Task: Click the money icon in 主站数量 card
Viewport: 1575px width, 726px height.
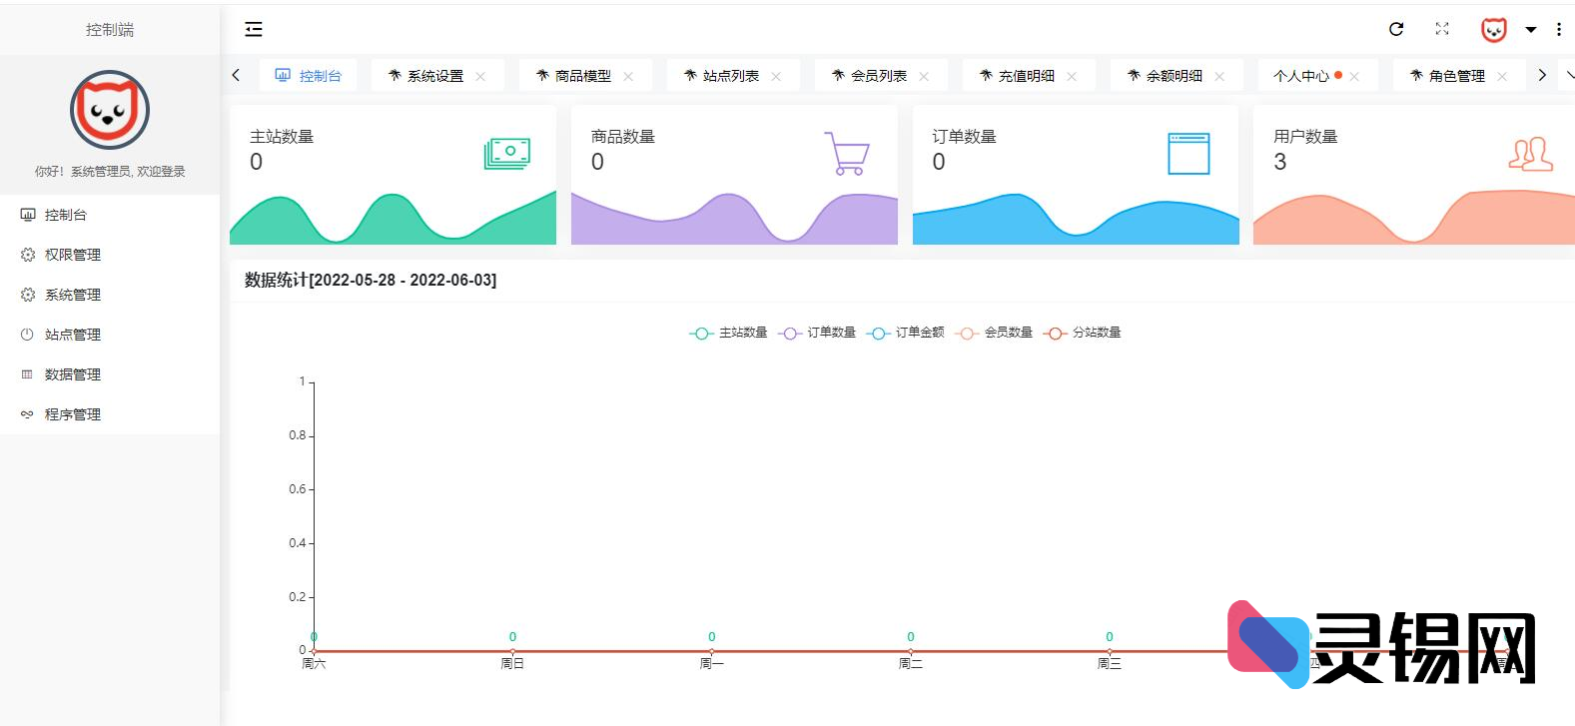Action: click(x=507, y=153)
